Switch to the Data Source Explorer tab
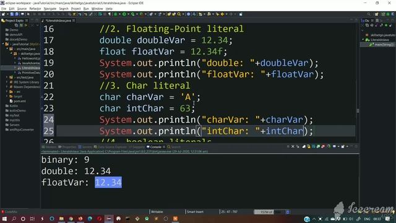396x223 pixels. (110, 147)
